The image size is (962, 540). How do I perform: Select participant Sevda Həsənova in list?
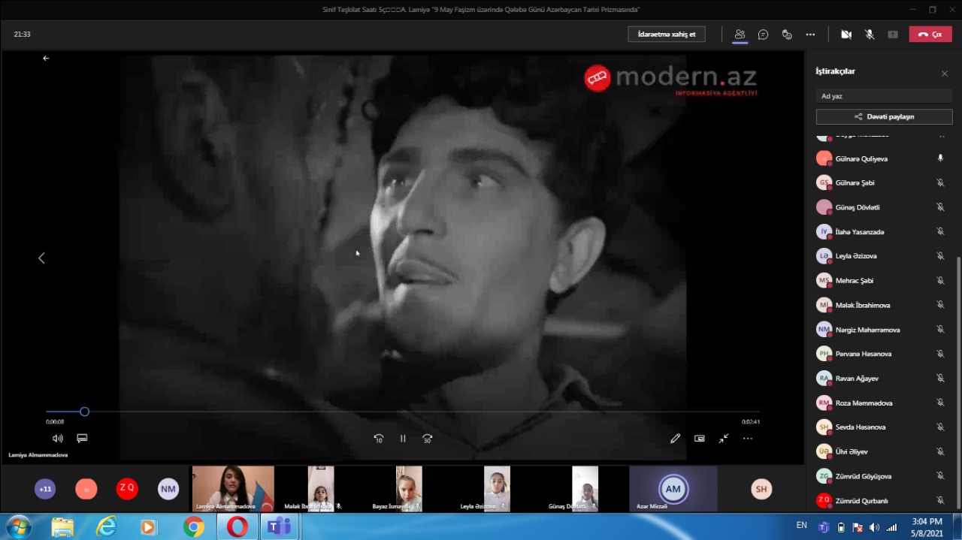point(881,427)
